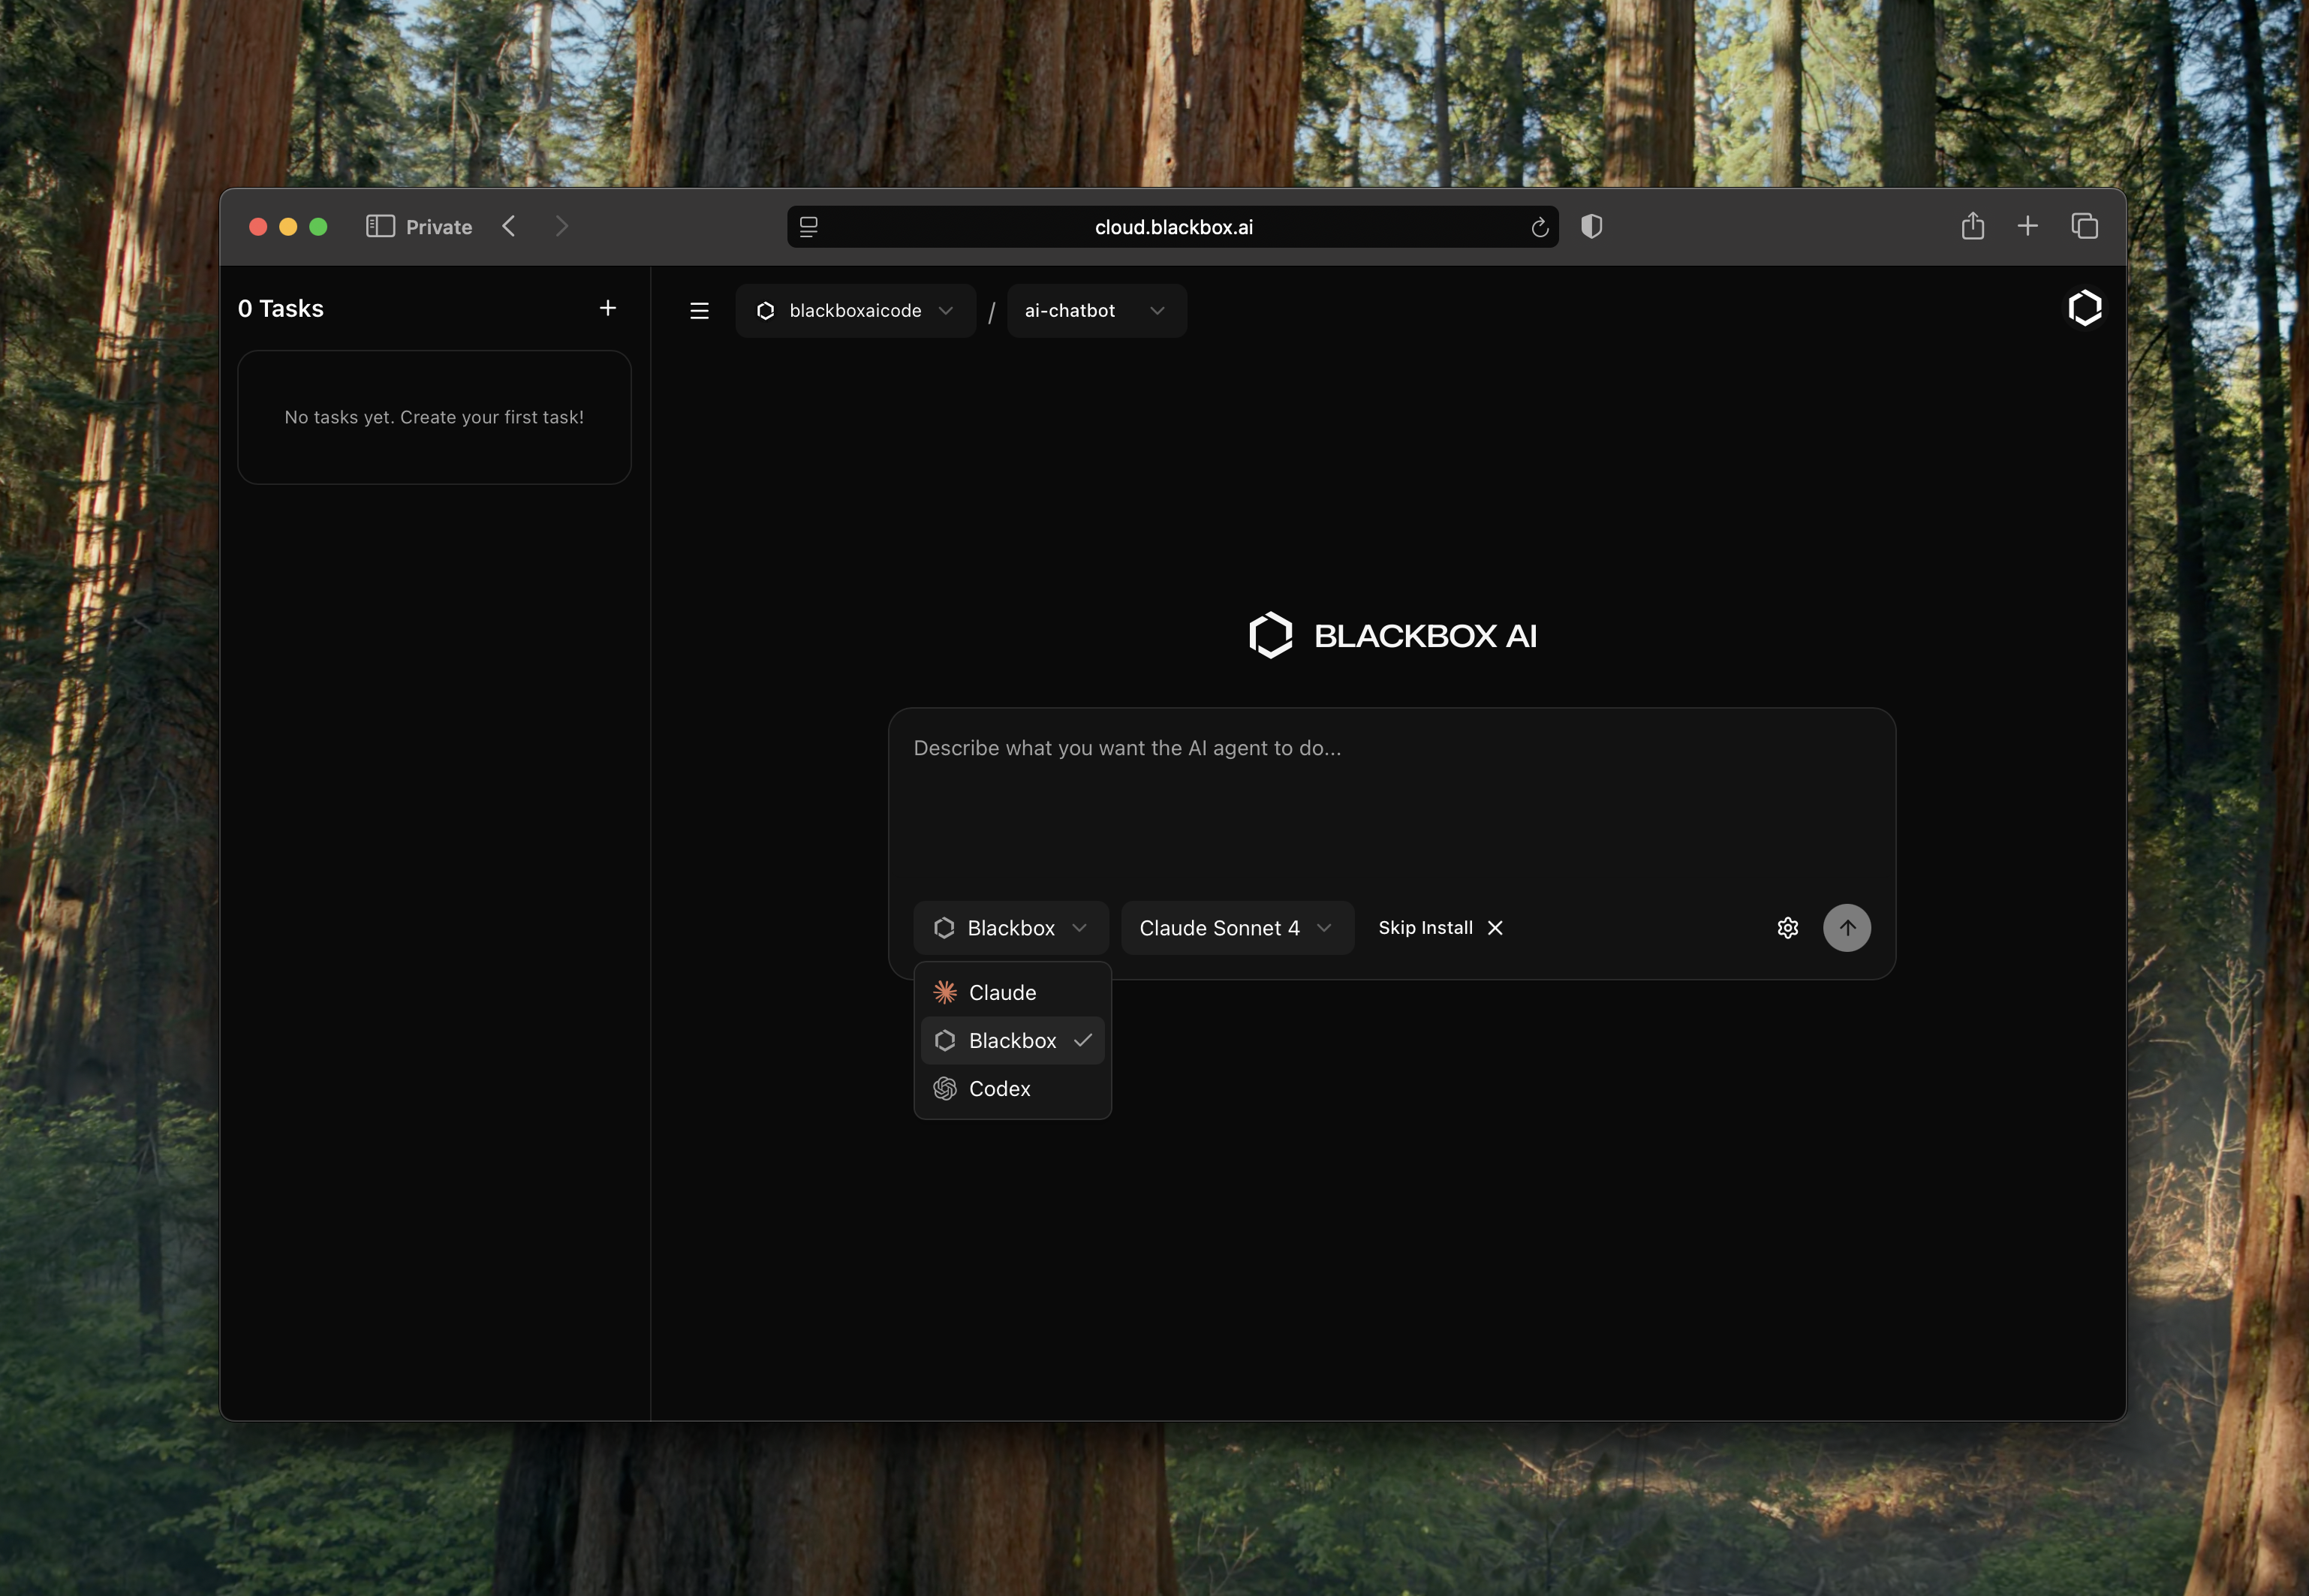2309x1596 pixels.
Task: Open the Claude Sonnet 4 model dropdown
Action: 1236,928
